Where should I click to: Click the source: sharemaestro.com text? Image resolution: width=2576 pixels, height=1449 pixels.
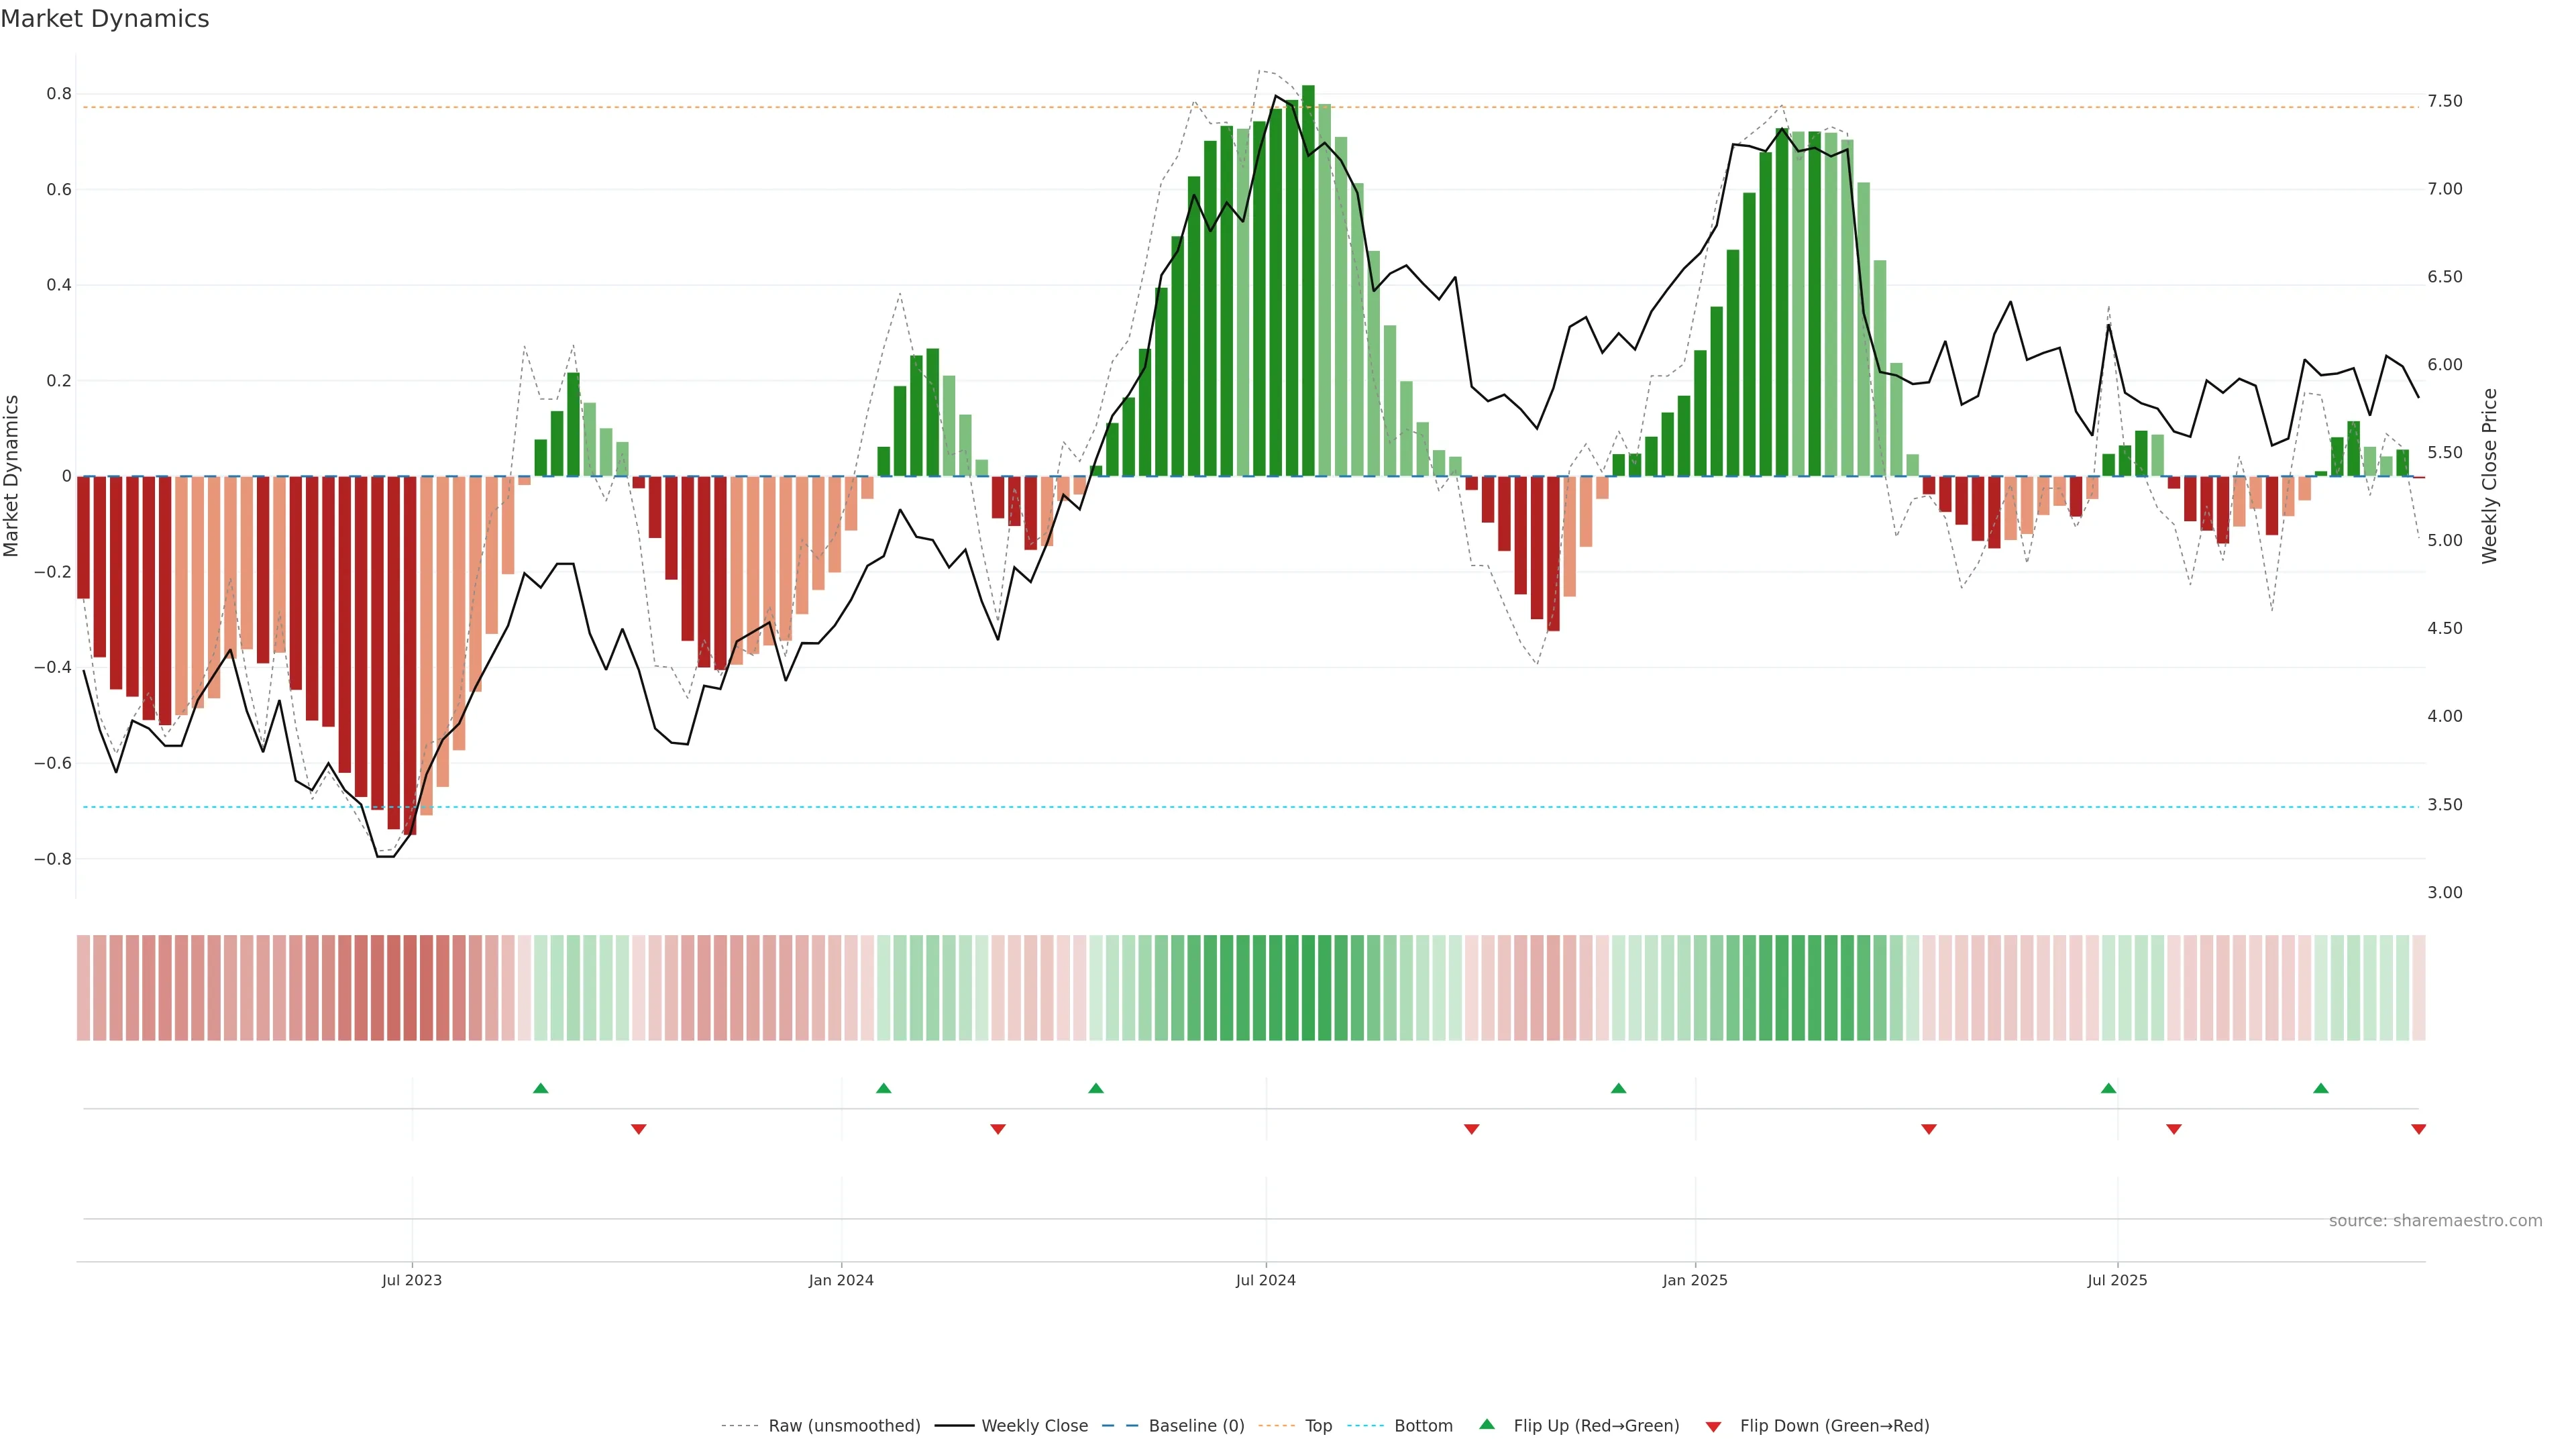click(2435, 1221)
